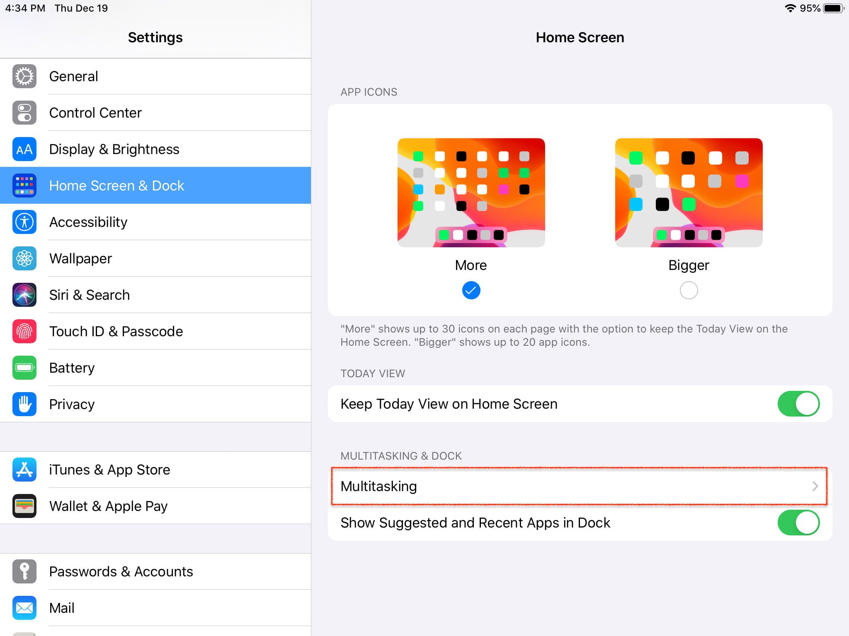Image resolution: width=849 pixels, height=636 pixels.
Task: Open the Battery settings
Action: pyautogui.click(x=72, y=368)
